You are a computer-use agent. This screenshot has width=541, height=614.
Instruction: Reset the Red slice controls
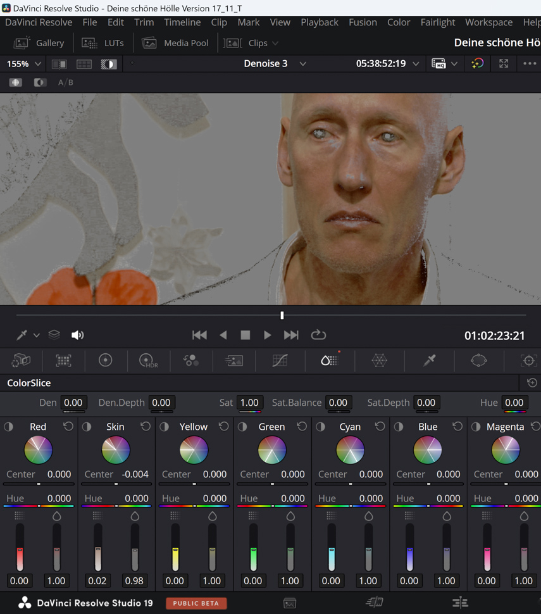tap(68, 427)
